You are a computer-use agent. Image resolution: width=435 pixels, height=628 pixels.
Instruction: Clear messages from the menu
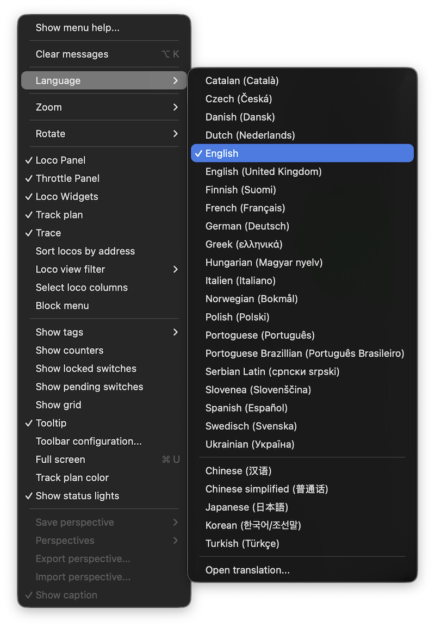coord(72,54)
